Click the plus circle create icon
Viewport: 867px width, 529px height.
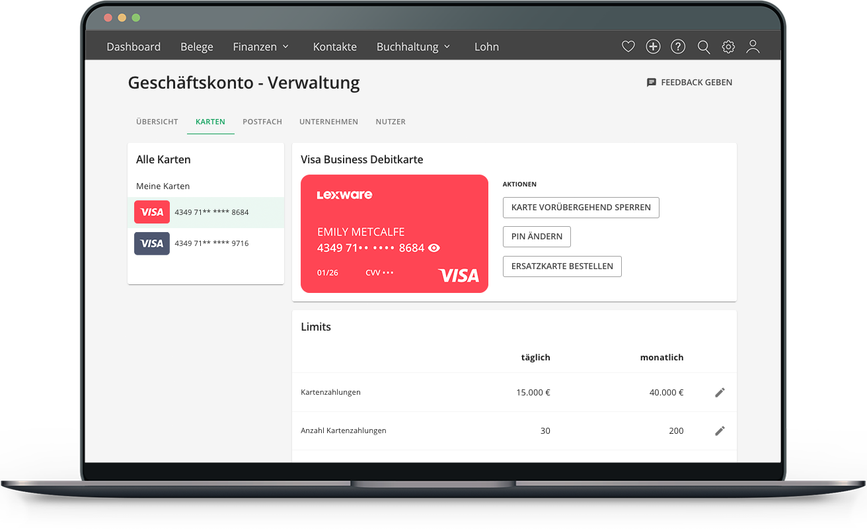[x=653, y=46]
